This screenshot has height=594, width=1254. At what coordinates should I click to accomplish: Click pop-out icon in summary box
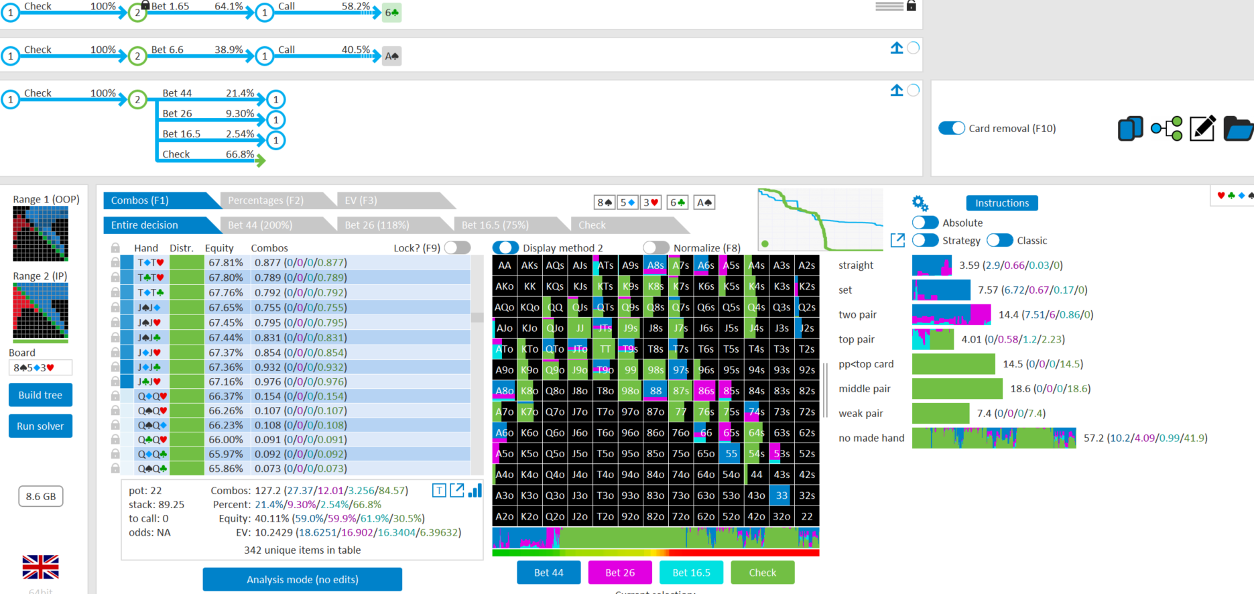457,490
